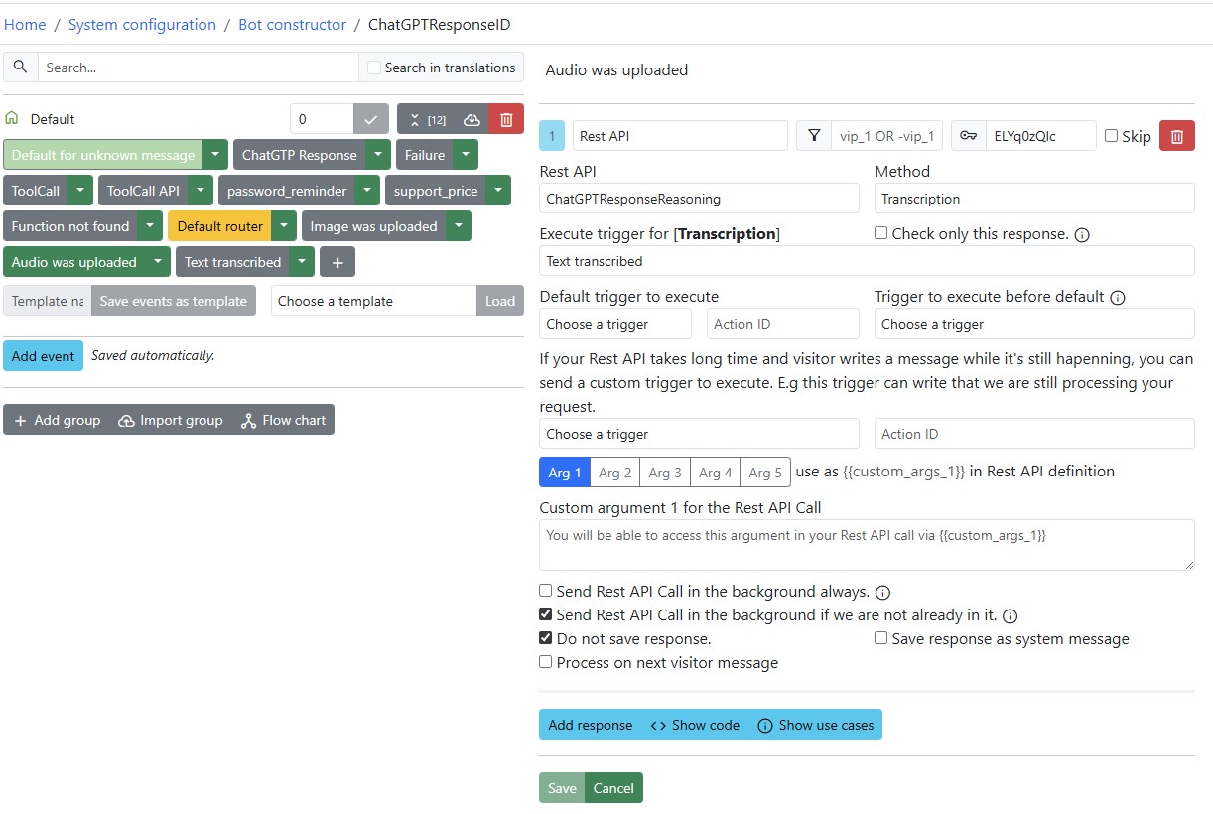The image size is (1213, 814).
Task: Open dropdown arrow of ChatGTP Response
Action: point(377,155)
